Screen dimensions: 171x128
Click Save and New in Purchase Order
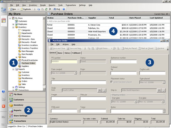tap(74, 48)
